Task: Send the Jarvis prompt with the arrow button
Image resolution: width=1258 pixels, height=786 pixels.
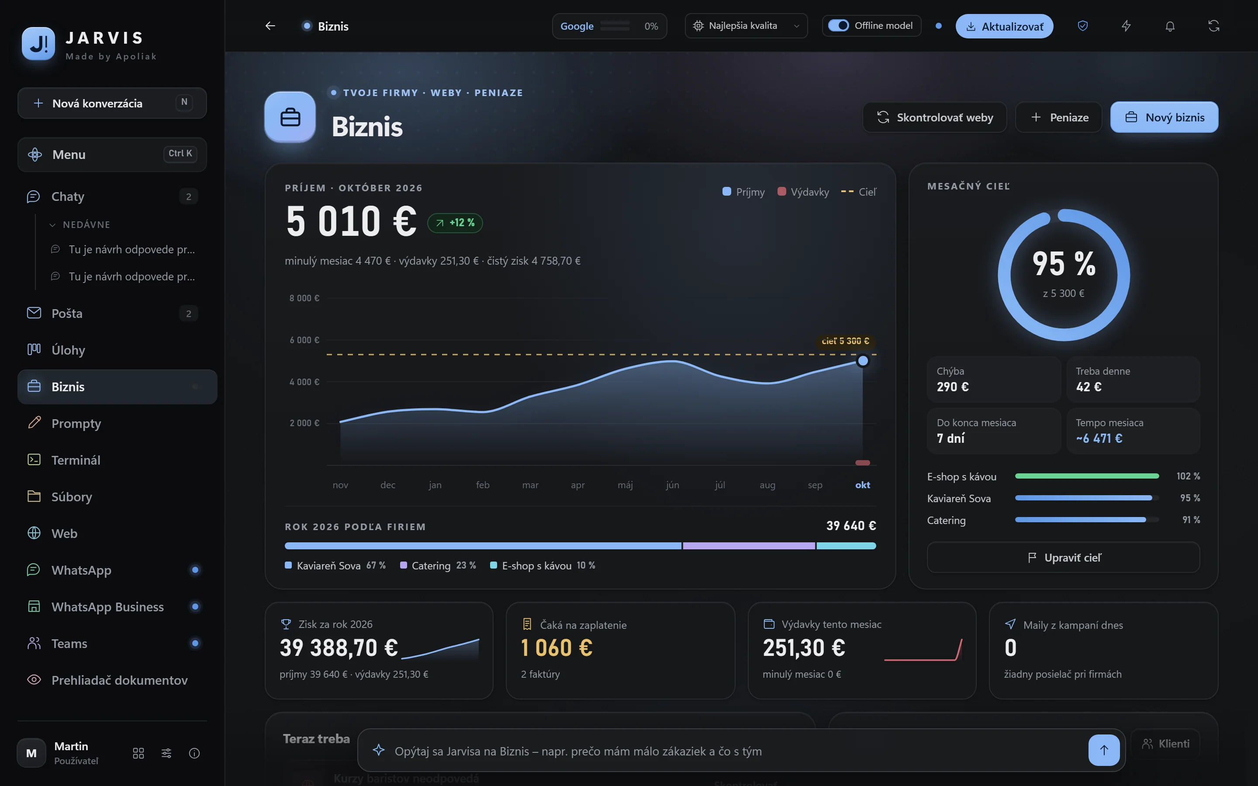Action: [1104, 750]
